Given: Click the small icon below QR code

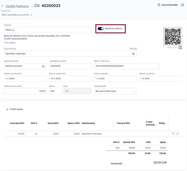Looking at the screenshot, I should coord(180,47).
